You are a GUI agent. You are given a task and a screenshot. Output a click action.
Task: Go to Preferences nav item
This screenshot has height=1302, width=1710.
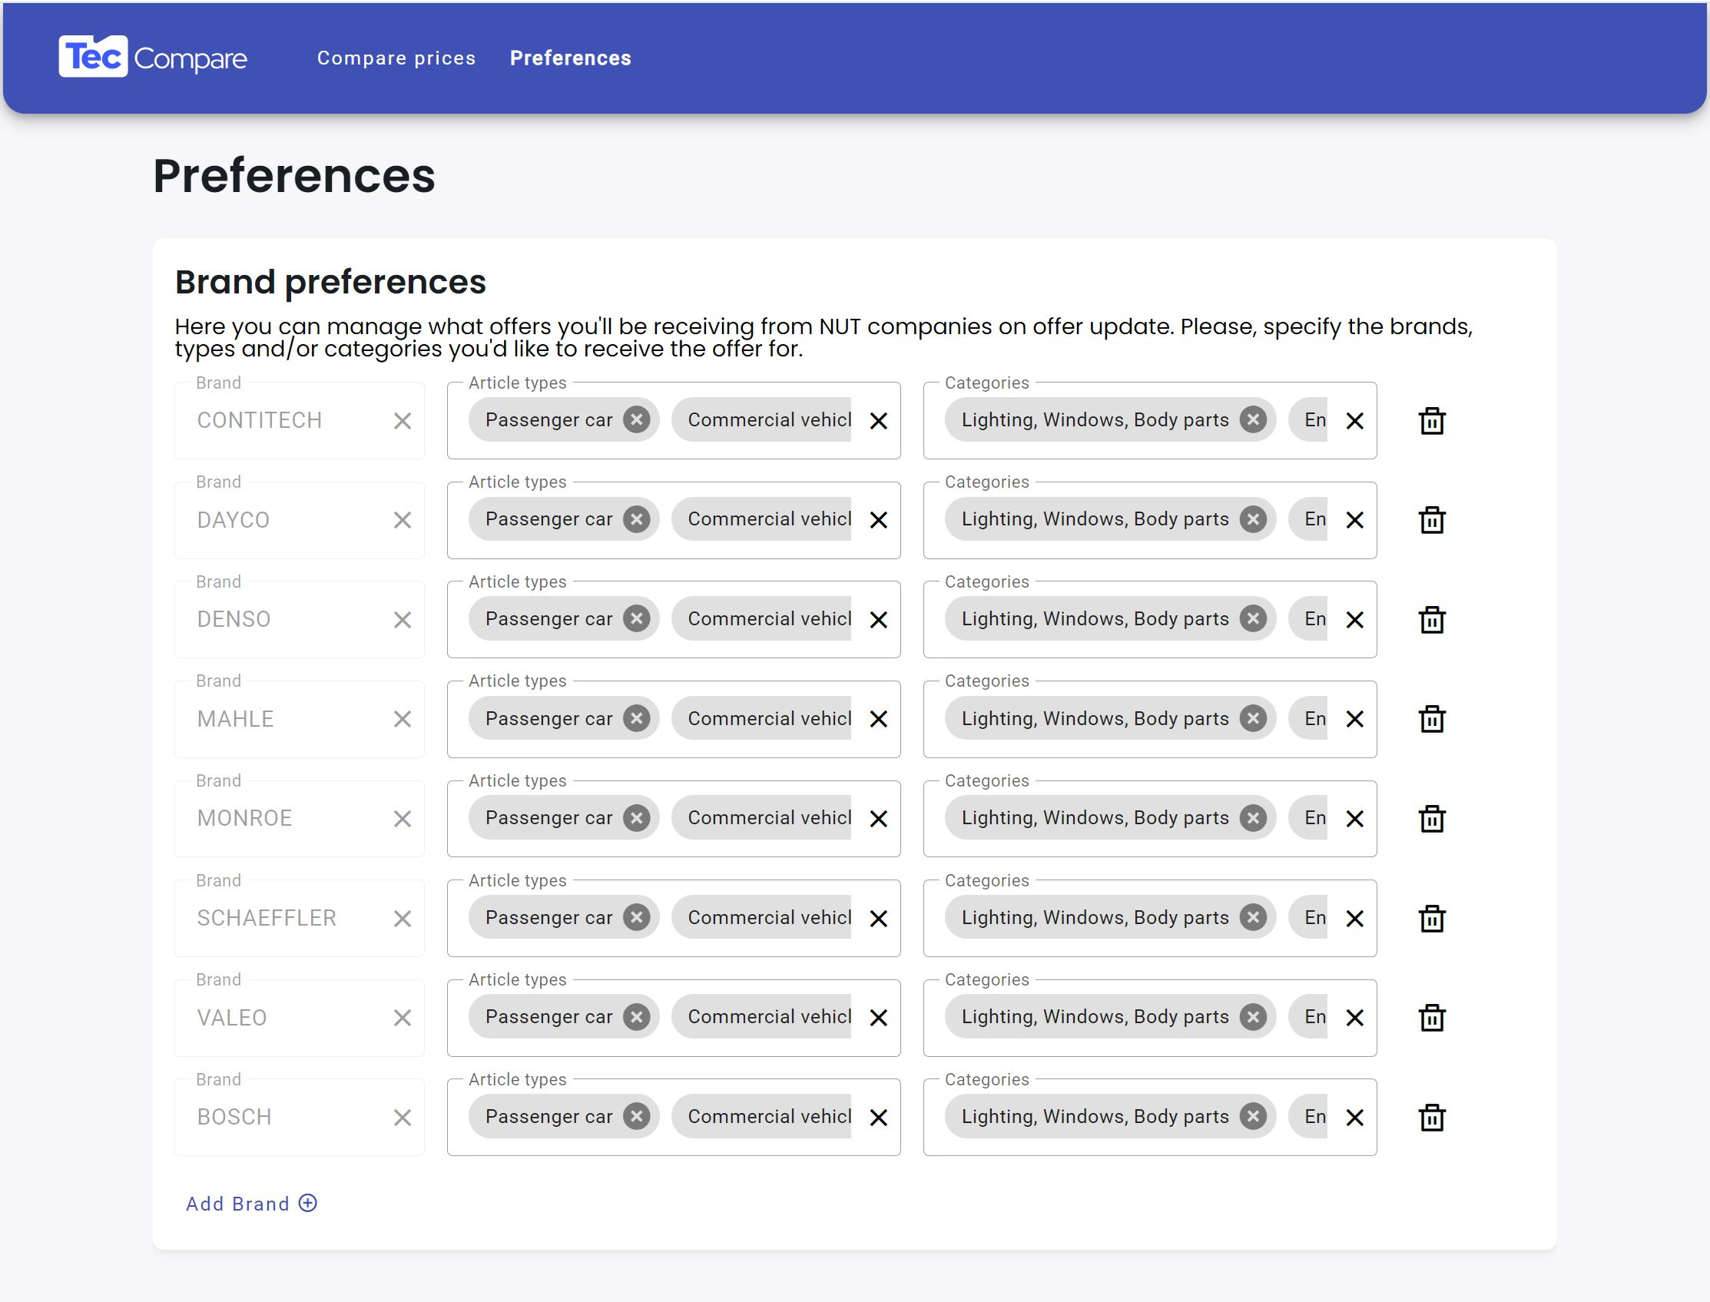[x=570, y=58]
